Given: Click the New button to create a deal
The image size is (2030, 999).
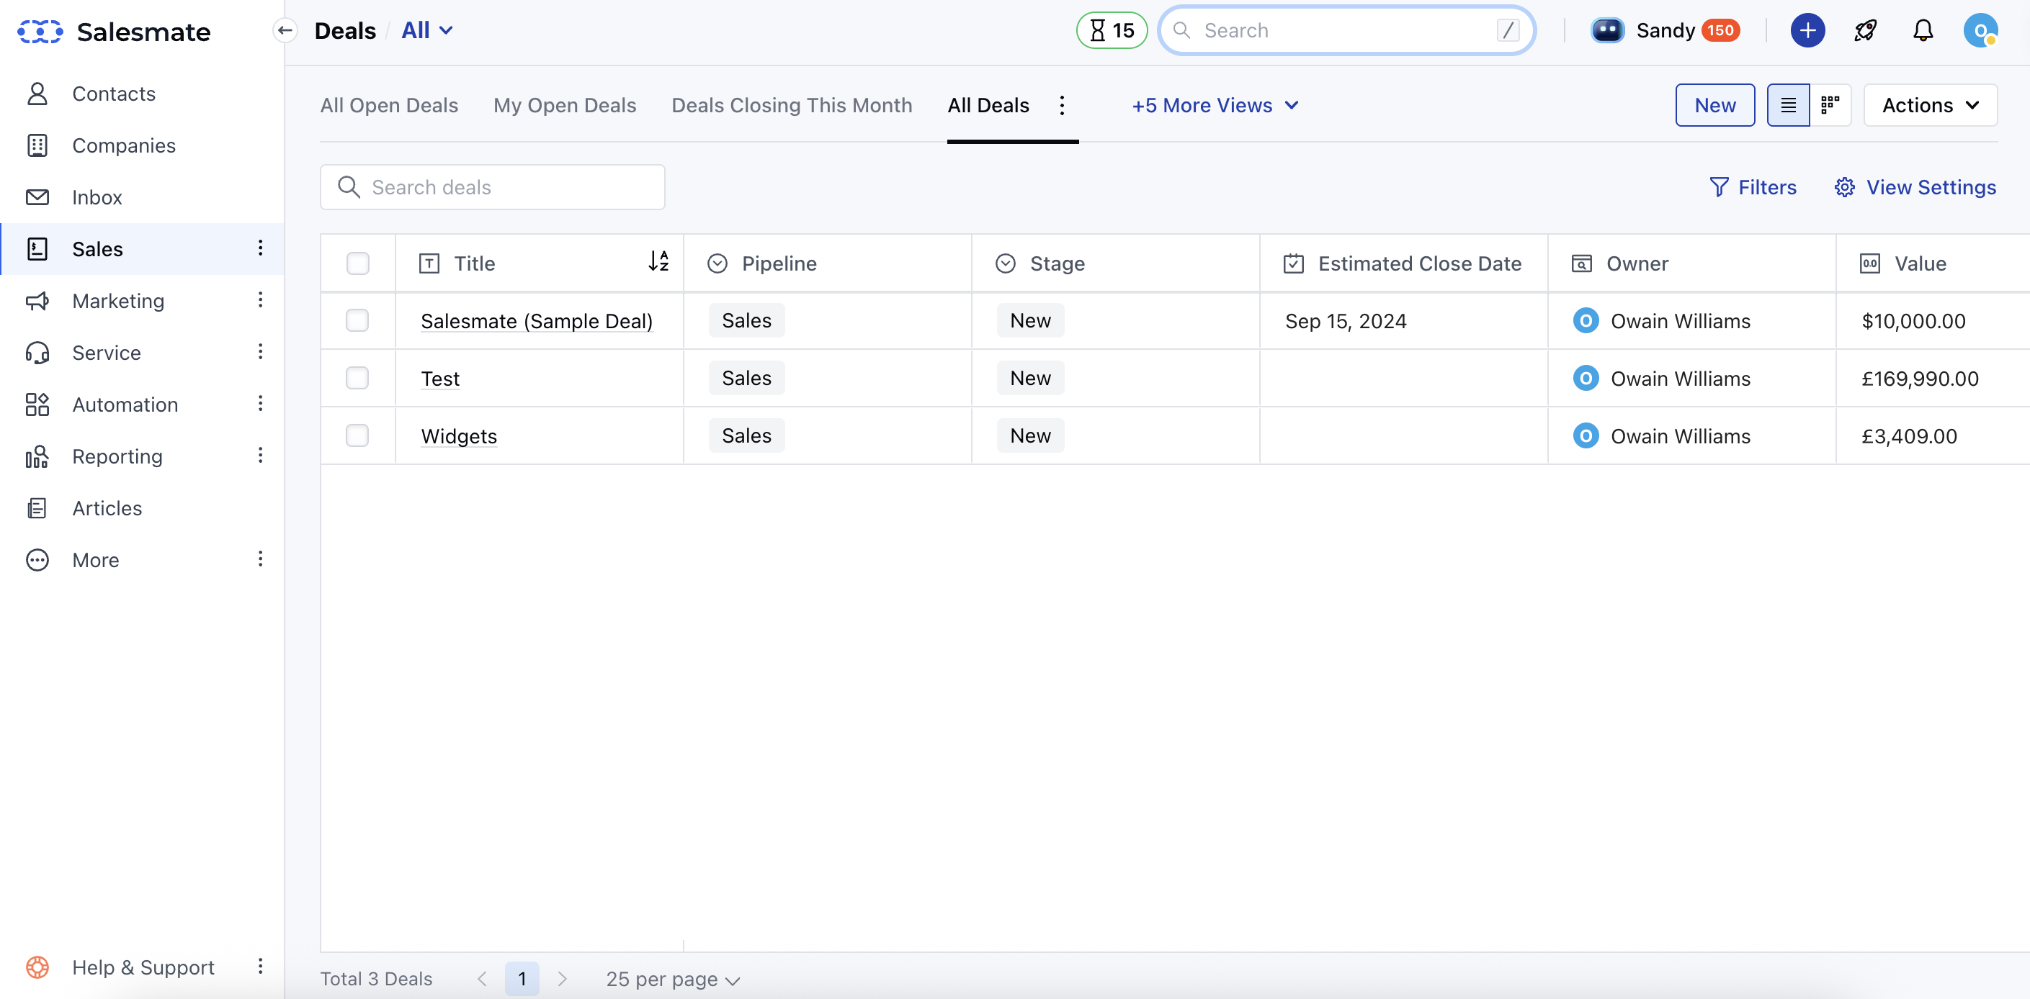Looking at the screenshot, I should coord(1714,104).
